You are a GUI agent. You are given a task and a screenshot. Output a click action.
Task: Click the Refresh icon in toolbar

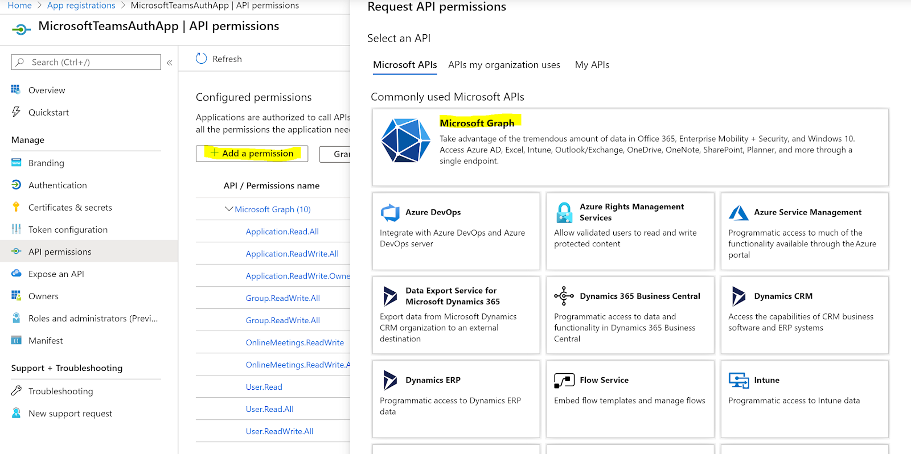(202, 59)
